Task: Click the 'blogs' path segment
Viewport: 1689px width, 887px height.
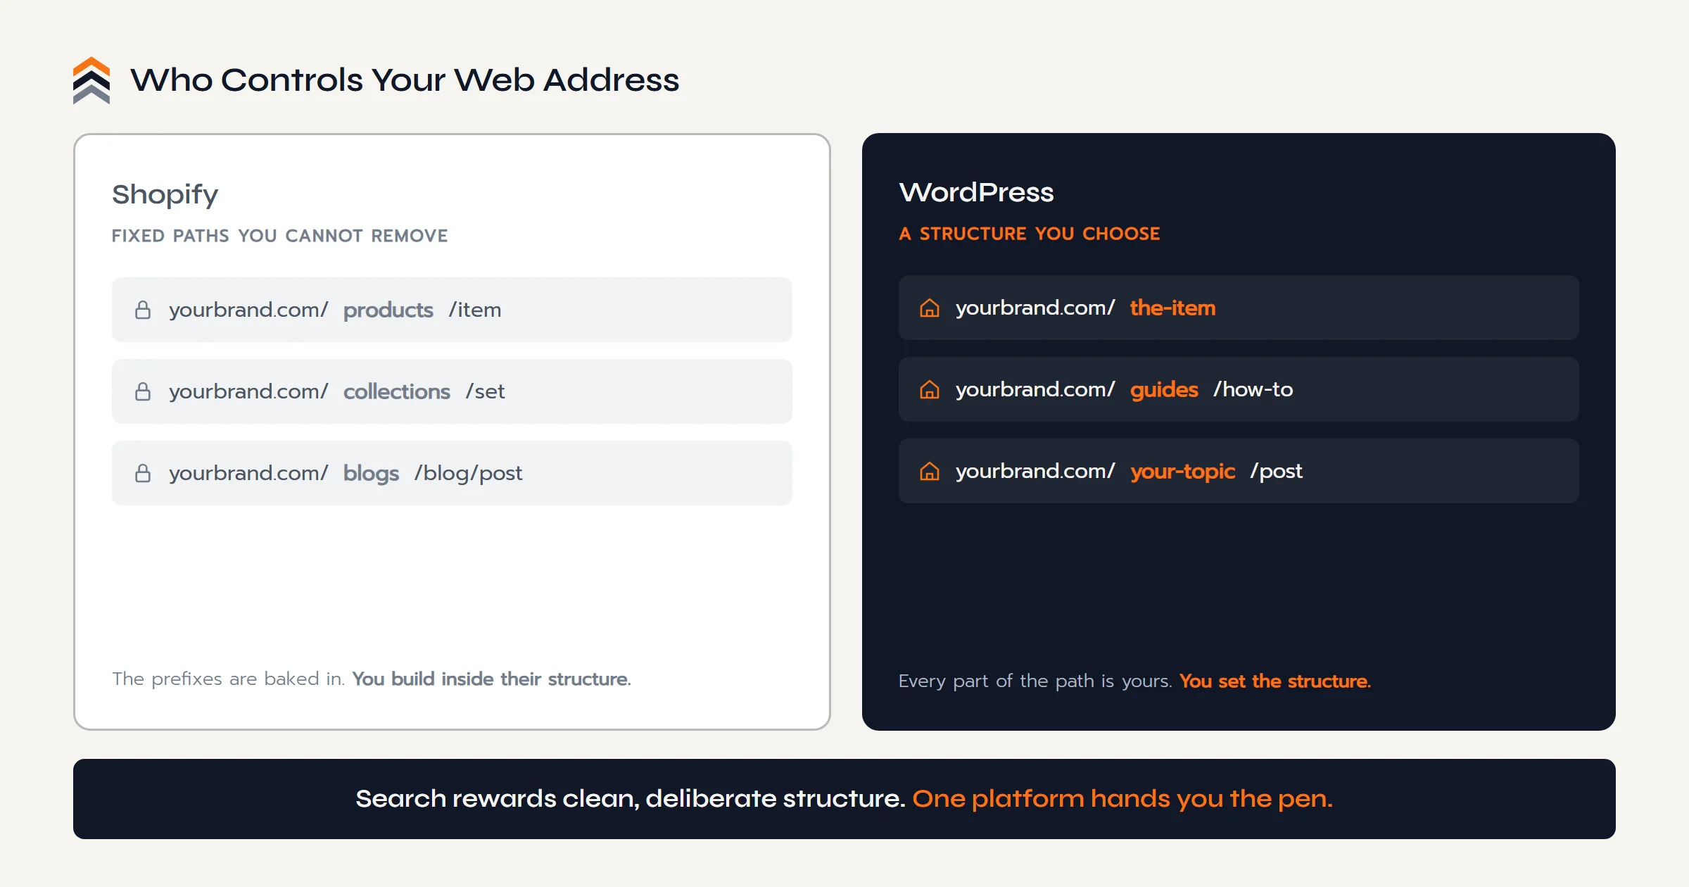Action: [371, 473]
